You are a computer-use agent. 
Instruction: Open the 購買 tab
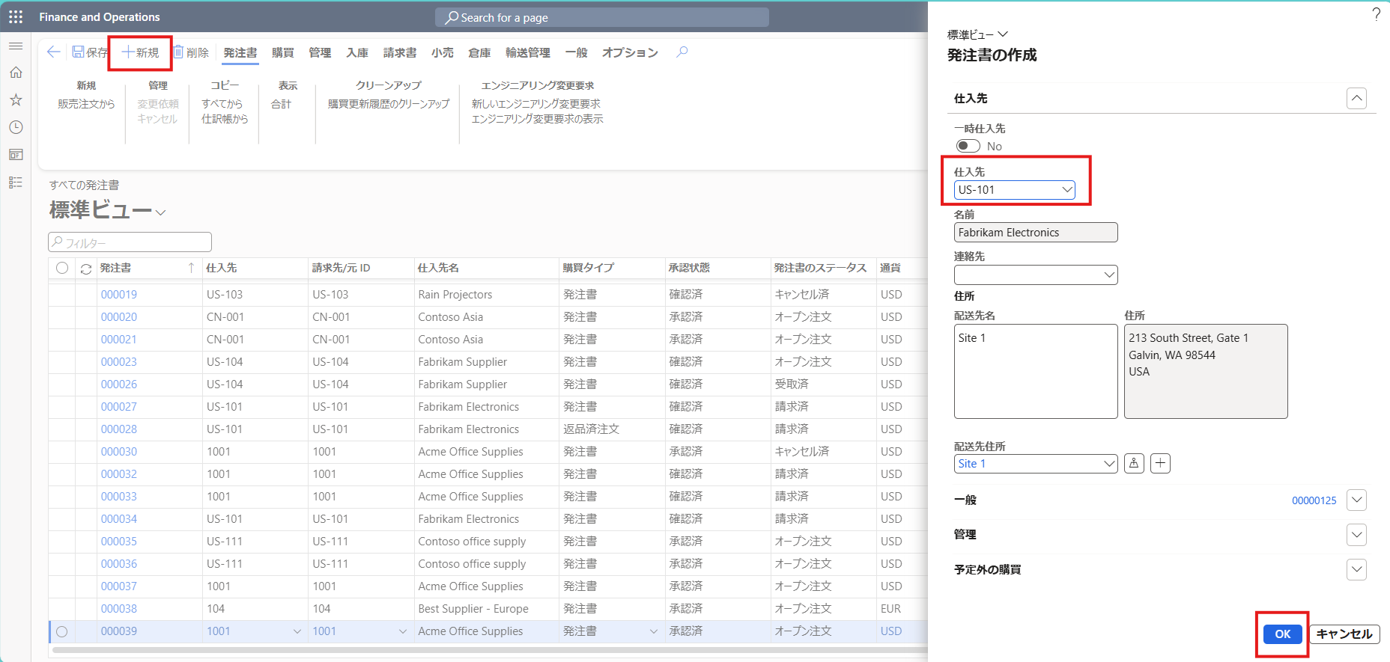[x=282, y=52]
